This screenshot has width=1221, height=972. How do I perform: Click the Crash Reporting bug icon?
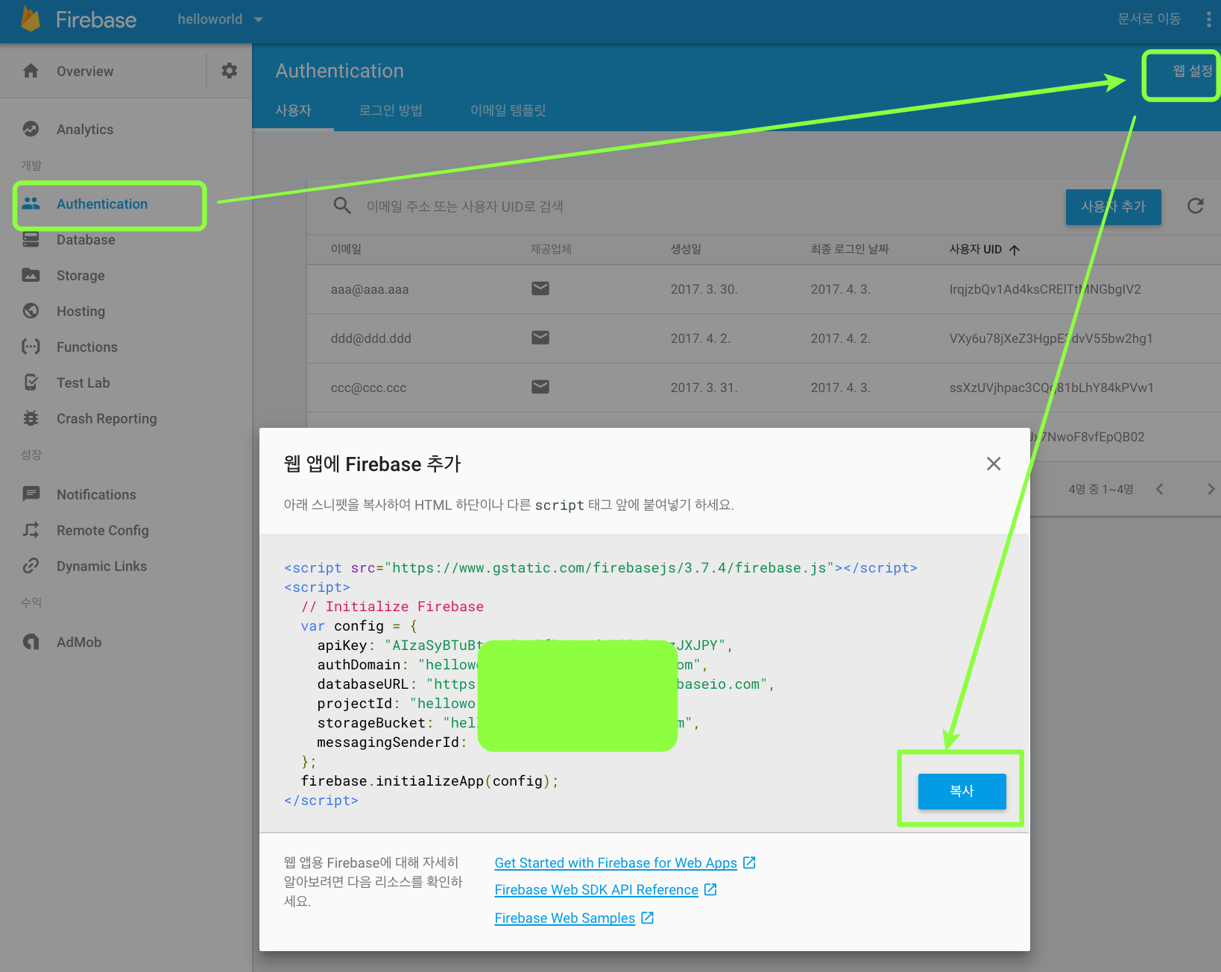(31, 418)
